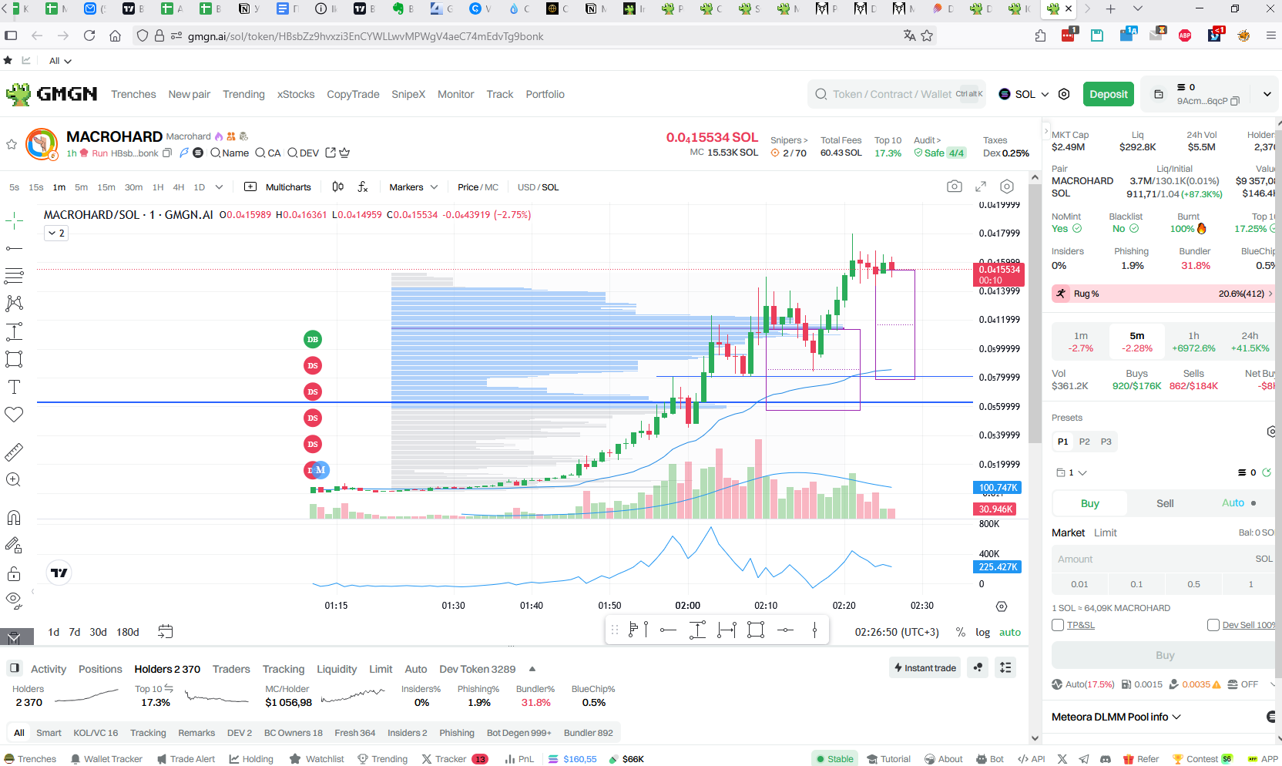Toggle the TP&SL checkbox
Screen dimensions: 1282x766
point(1058,625)
